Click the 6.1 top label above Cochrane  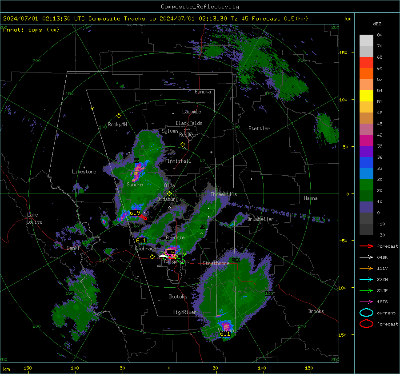pyautogui.click(x=141, y=240)
